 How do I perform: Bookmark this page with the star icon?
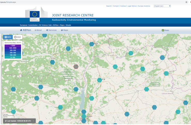pos(186,2)
